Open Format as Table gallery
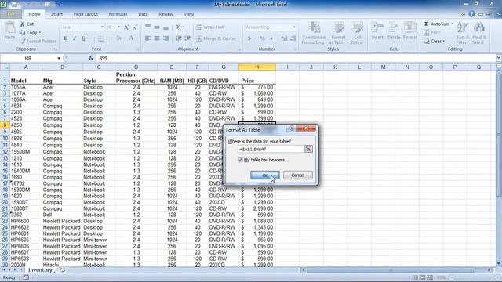Viewport: 502px width, 282px height. [x=338, y=33]
